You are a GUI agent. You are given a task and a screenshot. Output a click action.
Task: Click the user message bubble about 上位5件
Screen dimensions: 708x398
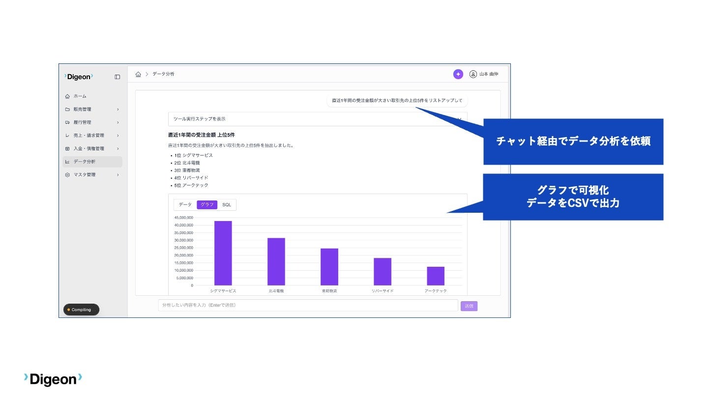pos(397,101)
